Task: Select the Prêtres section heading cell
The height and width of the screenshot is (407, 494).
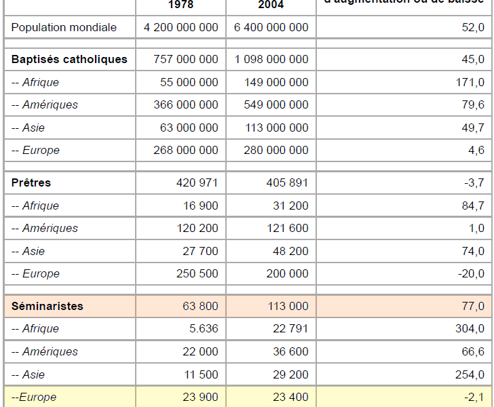Action: (x=31, y=182)
